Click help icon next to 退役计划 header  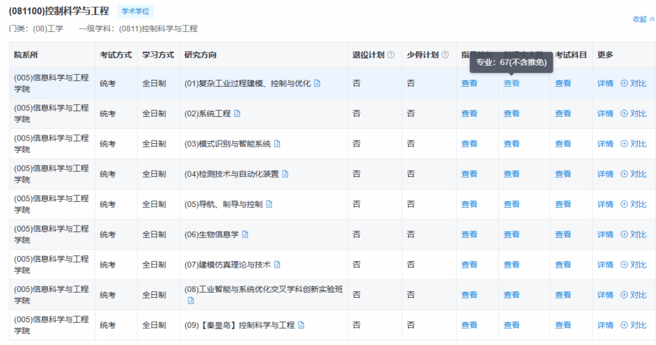[391, 55]
